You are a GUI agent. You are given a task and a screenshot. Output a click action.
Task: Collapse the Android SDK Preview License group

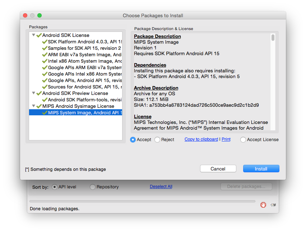click(x=33, y=93)
